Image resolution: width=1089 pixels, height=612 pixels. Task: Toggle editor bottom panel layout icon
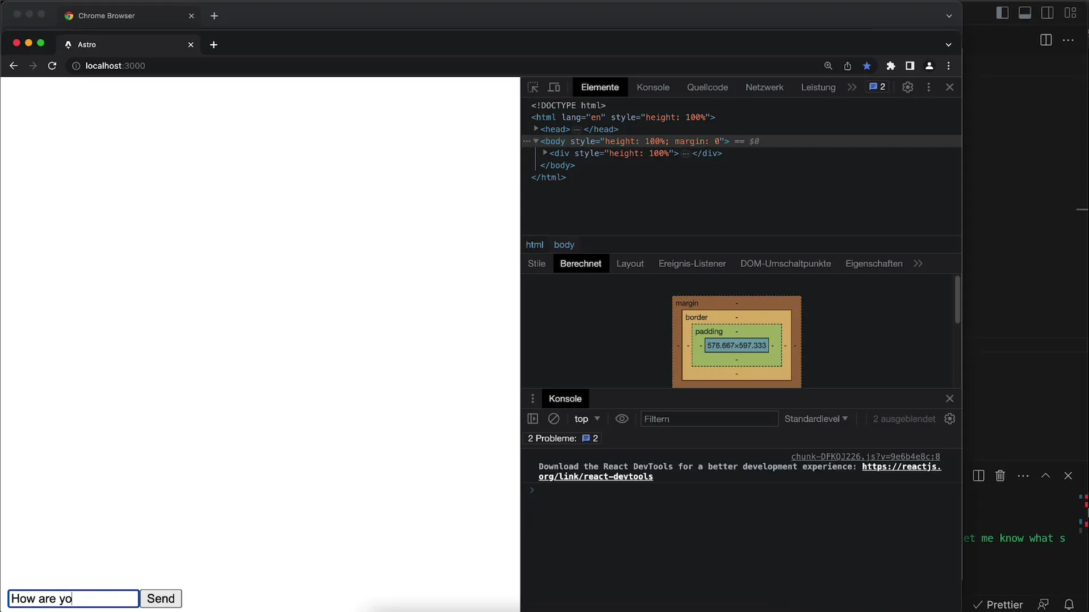[1025, 13]
